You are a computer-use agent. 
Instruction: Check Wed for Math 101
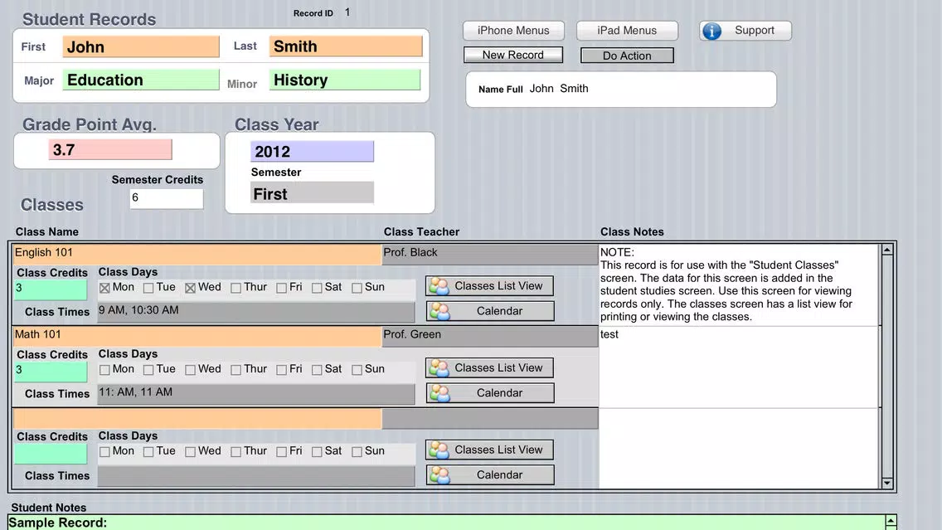pos(191,370)
